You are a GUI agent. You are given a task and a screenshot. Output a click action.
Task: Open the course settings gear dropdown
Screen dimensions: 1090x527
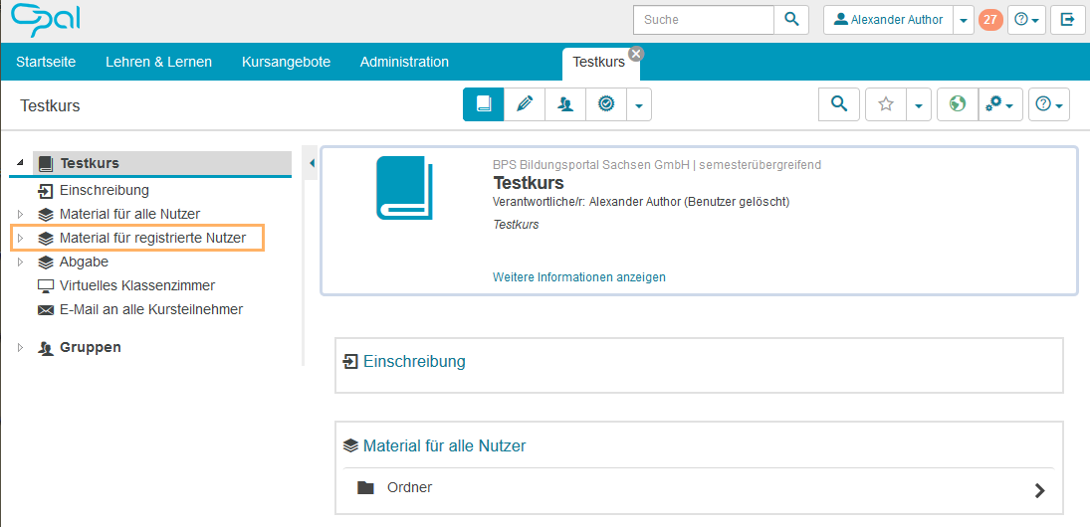(1000, 104)
